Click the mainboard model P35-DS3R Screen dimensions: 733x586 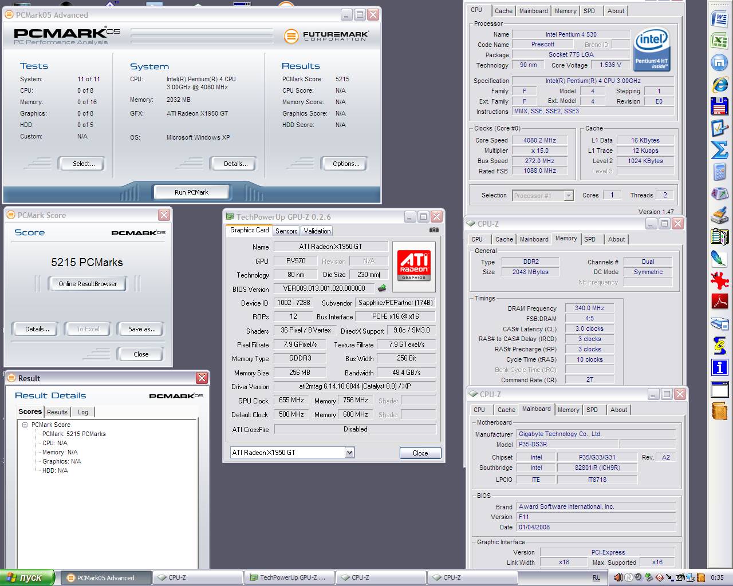(567, 444)
